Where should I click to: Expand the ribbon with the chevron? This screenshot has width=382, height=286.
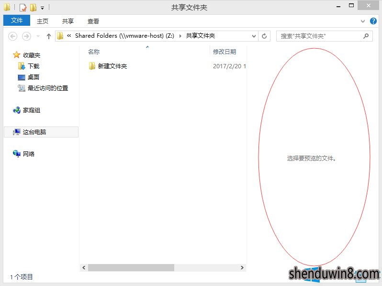pyautogui.click(x=363, y=21)
